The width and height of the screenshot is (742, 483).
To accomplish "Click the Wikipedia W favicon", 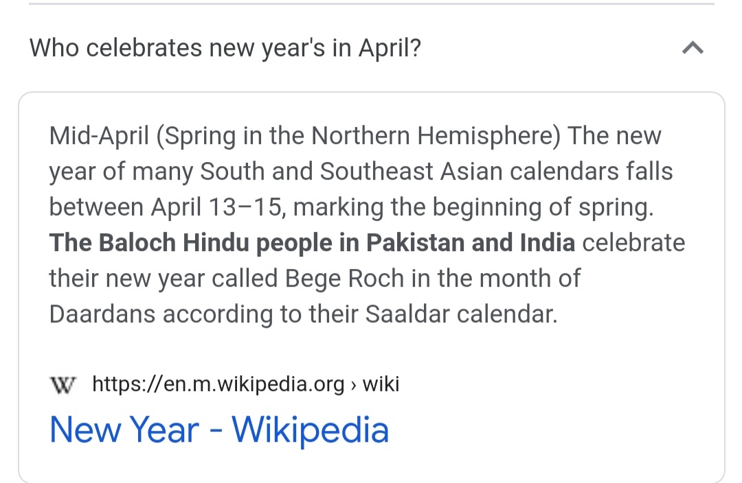I will [x=63, y=384].
